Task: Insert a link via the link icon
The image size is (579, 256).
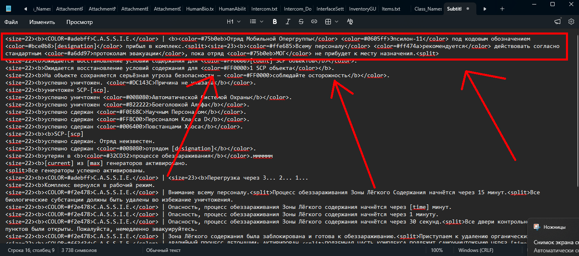Action: pyautogui.click(x=314, y=22)
